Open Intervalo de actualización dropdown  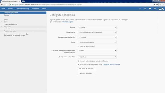coord(97,37)
